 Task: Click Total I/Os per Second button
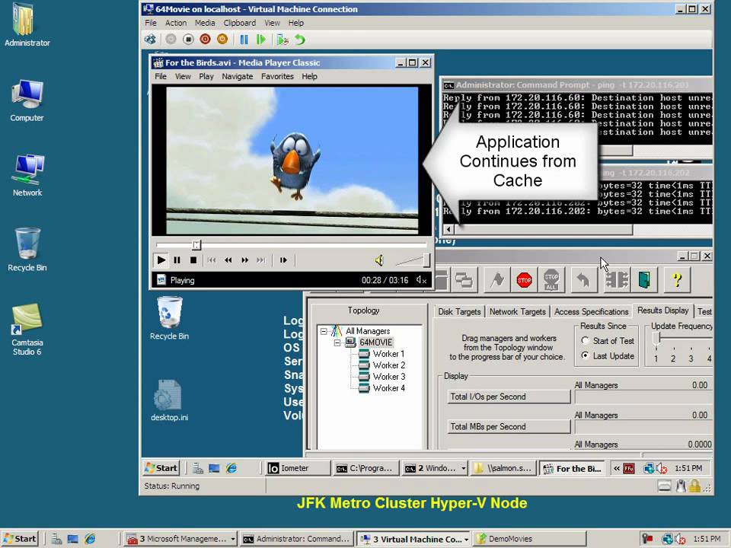[509, 397]
